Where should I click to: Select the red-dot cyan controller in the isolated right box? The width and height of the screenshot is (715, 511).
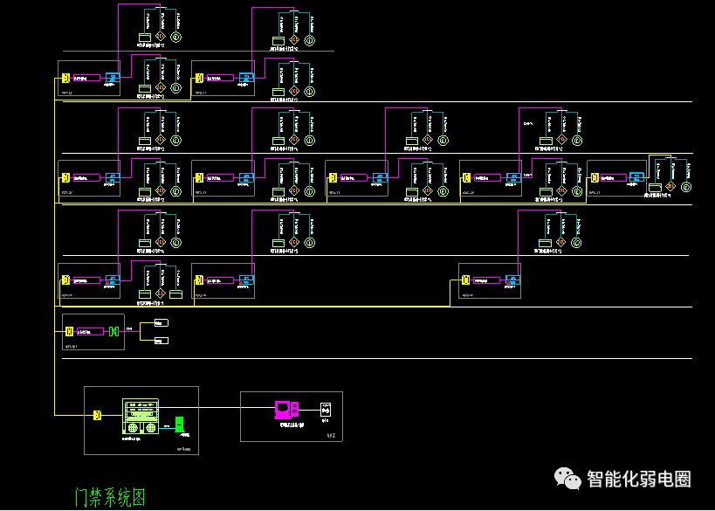click(x=513, y=280)
